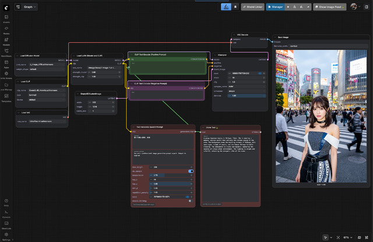373x242 pixels.
Task: Toggle the enable_thinking switch
Action: coord(191,200)
